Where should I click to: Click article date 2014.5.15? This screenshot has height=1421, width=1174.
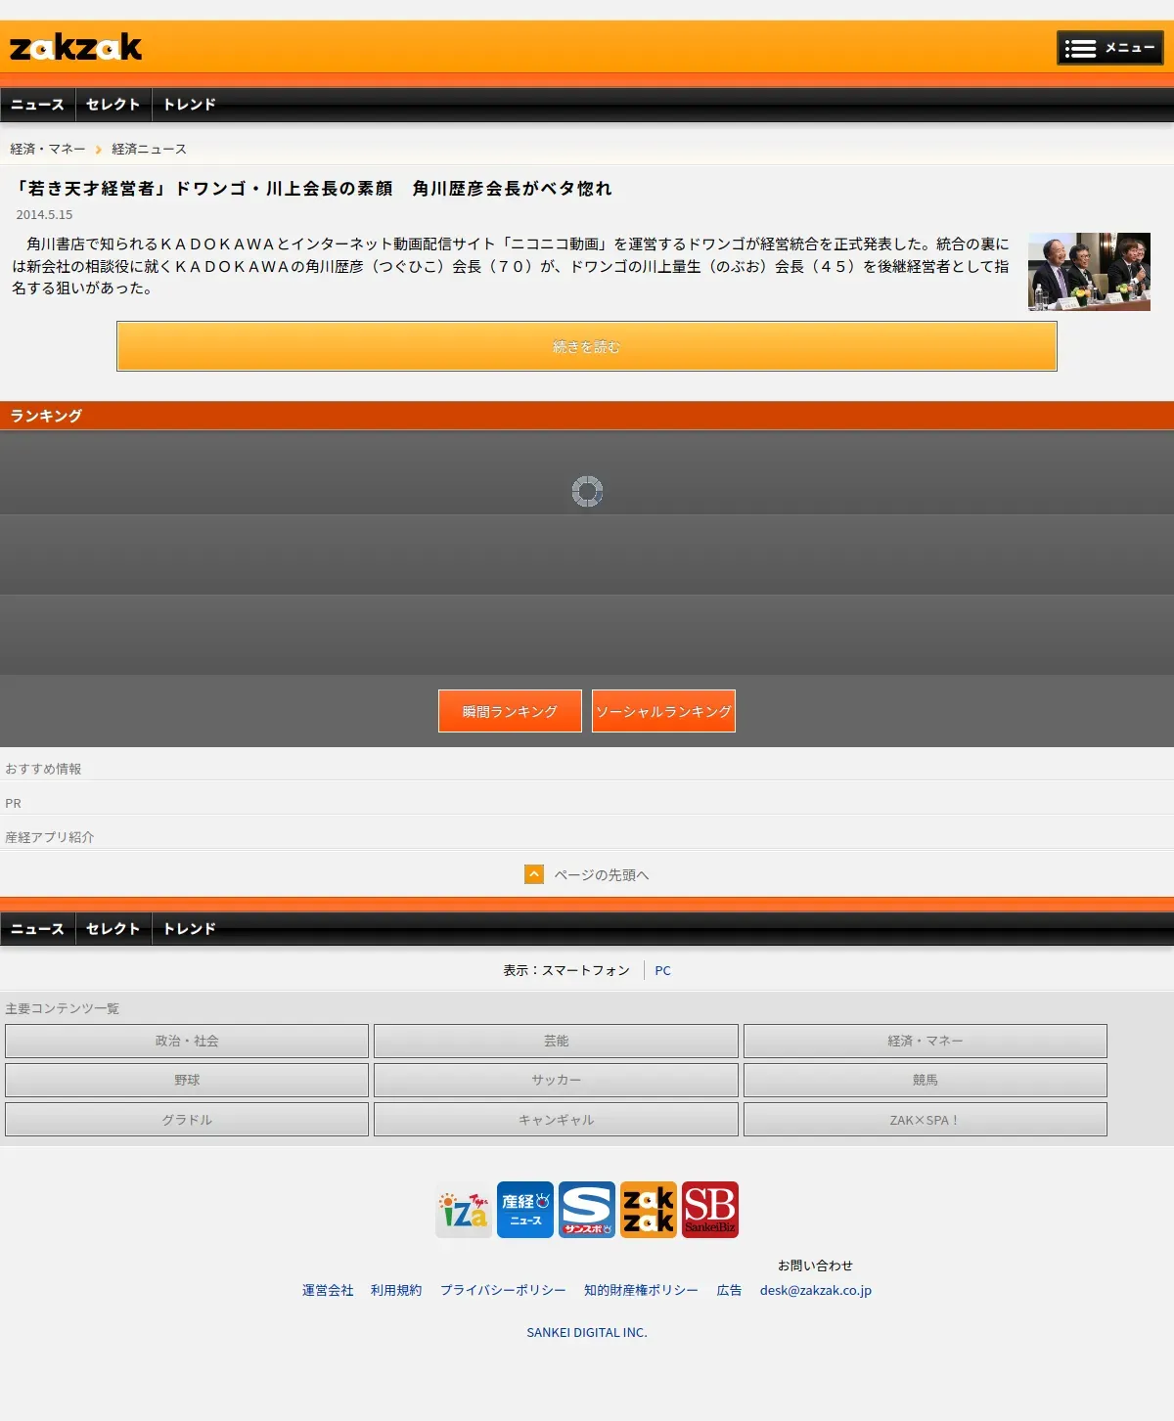coord(44,215)
